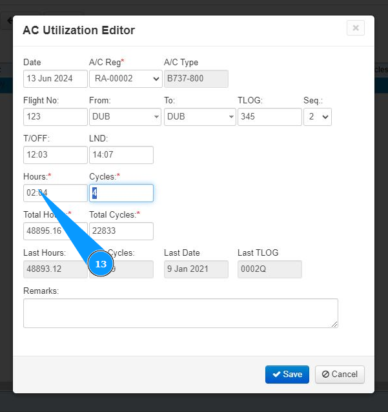Viewport: 388px width, 412px height.
Task: Click the step 13 annotation marker
Action: pyautogui.click(x=100, y=264)
